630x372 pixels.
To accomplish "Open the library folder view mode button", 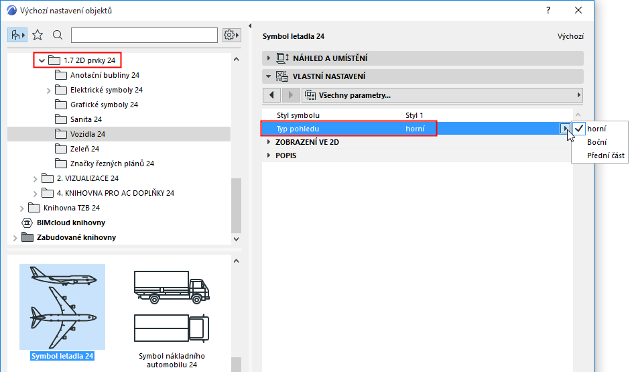I will coord(17,36).
